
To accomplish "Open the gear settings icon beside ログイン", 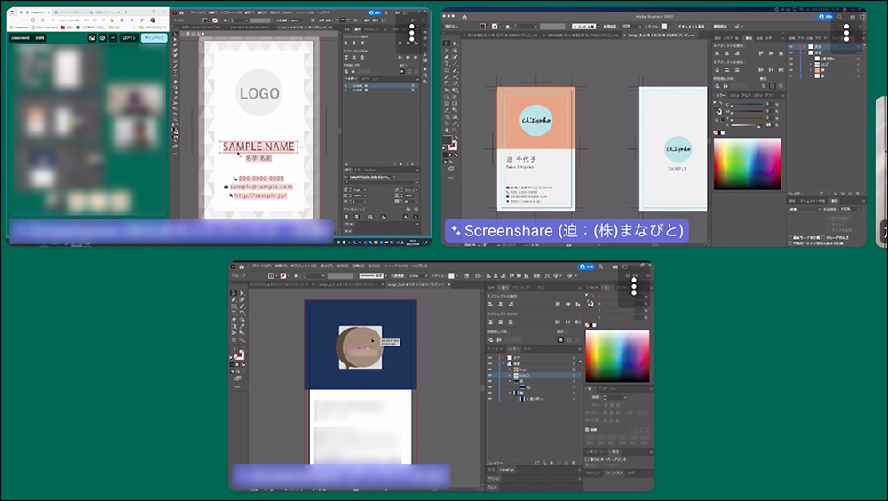I will pos(103,38).
